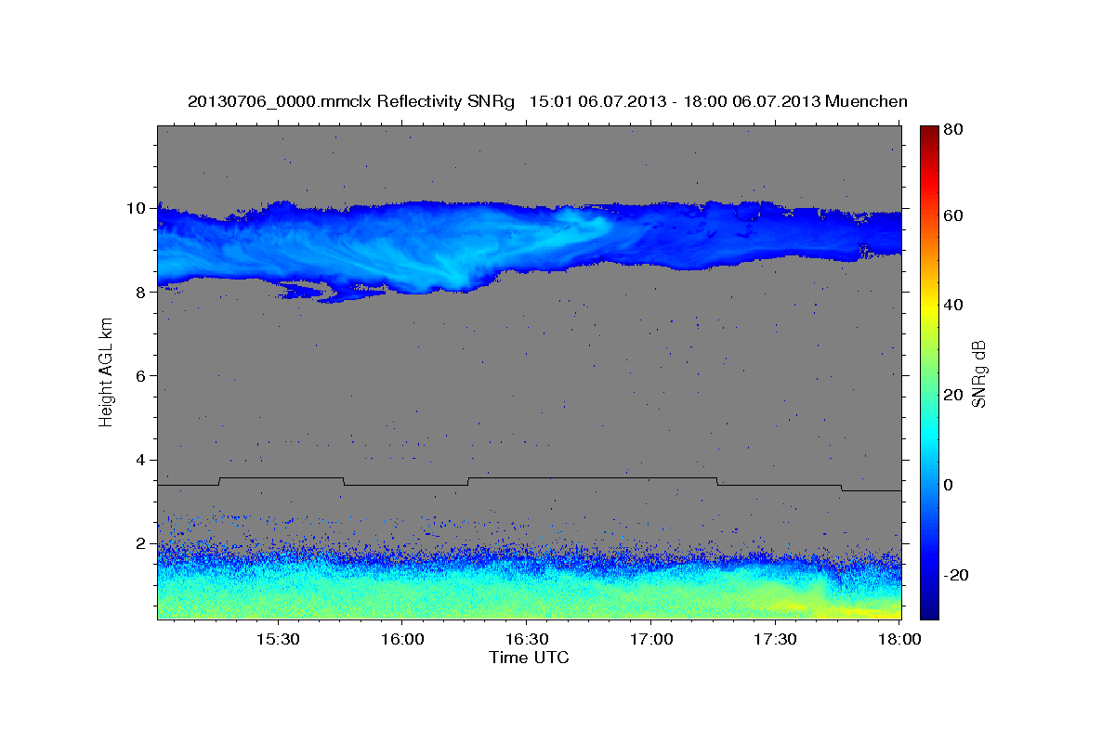Screen dimensions: 1115x743
Task: Click the 16:00 time tick label
Action: tap(401, 640)
